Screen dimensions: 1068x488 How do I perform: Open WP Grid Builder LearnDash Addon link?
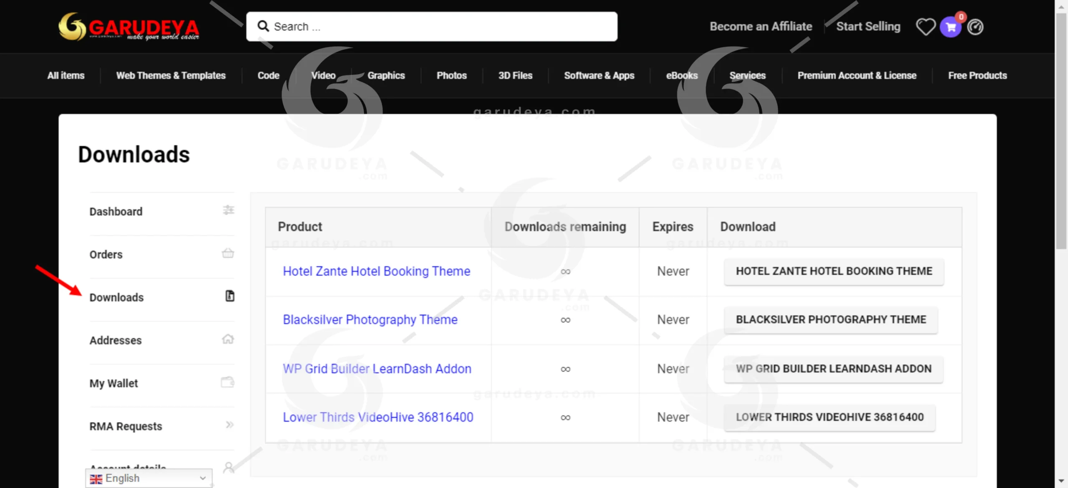point(377,369)
